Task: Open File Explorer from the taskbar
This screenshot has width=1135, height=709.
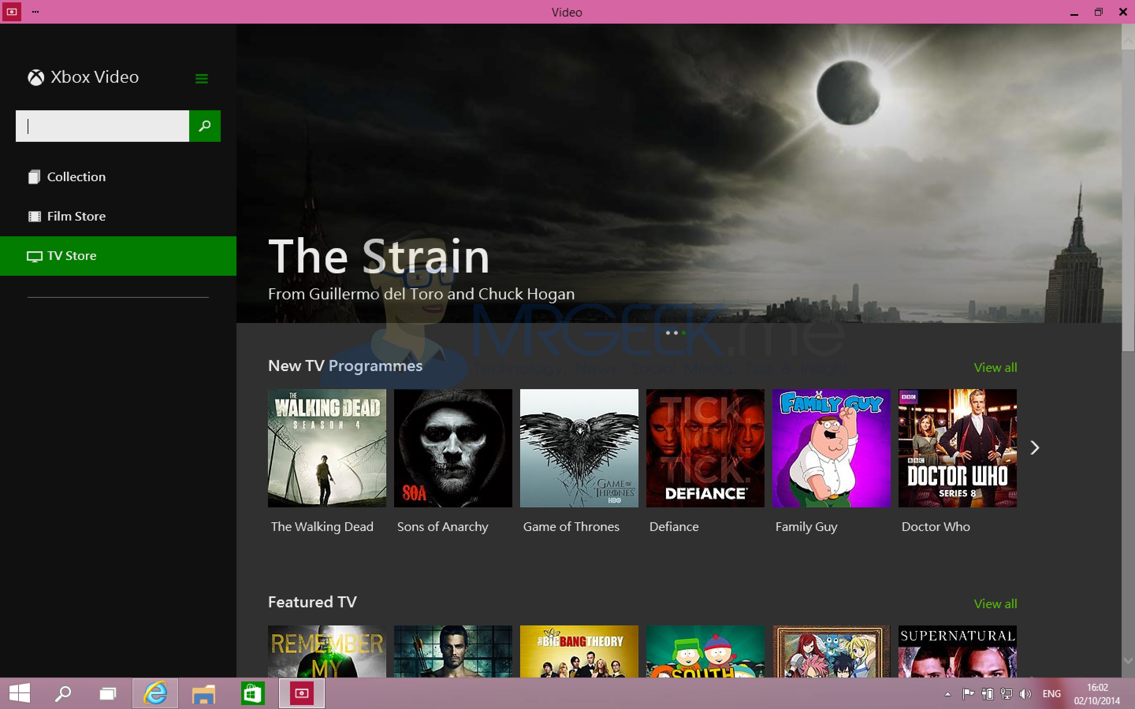Action: (203, 693)
